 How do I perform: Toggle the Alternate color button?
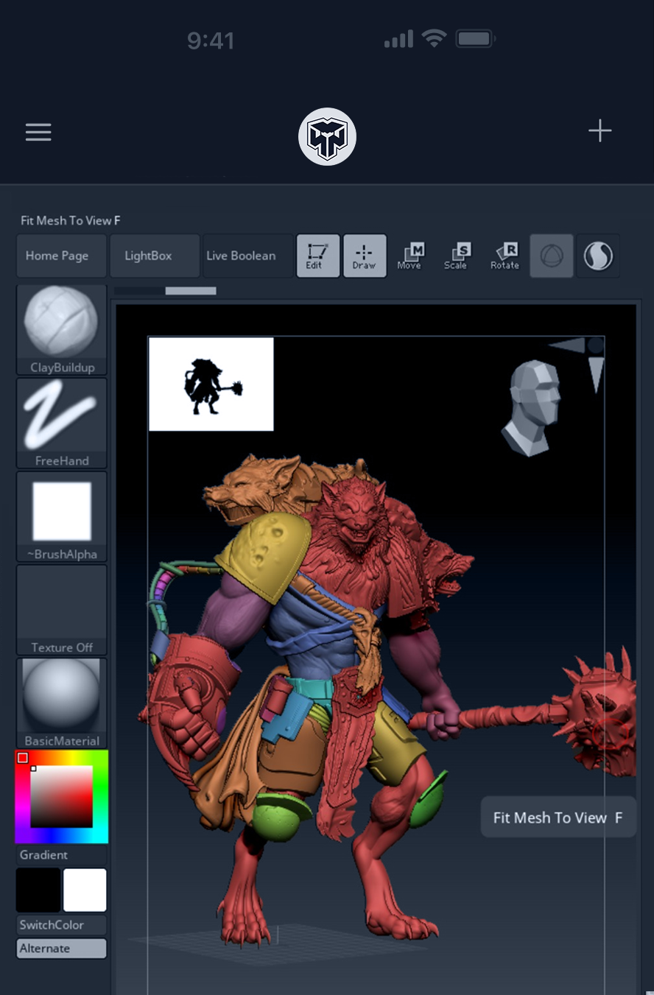coord(62,948)
